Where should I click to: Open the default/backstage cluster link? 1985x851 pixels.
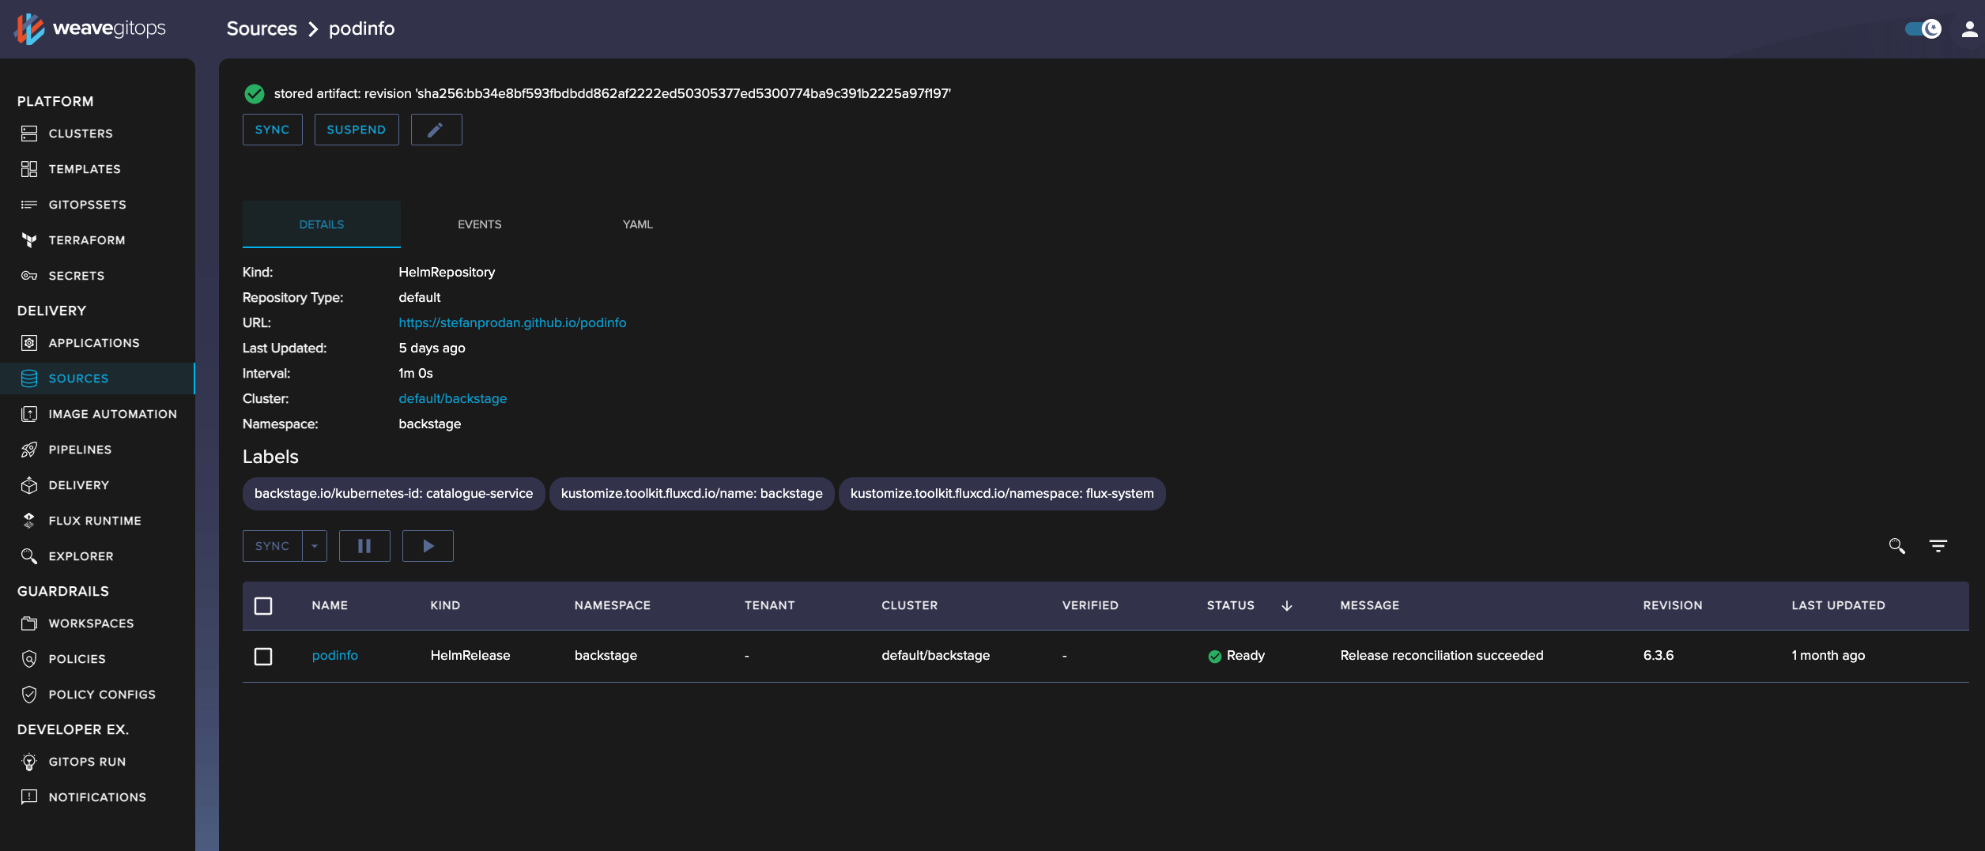(x=453, y=398)
